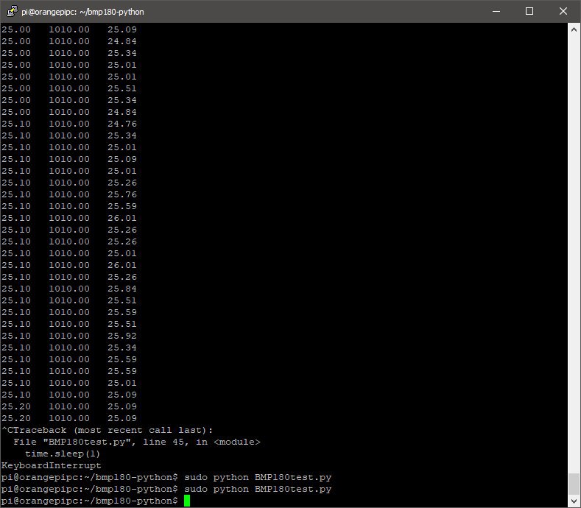Click the value 25.84 in the third column
Image resolution: width=581 pixels, height=508 pixels.
point(122,289)
